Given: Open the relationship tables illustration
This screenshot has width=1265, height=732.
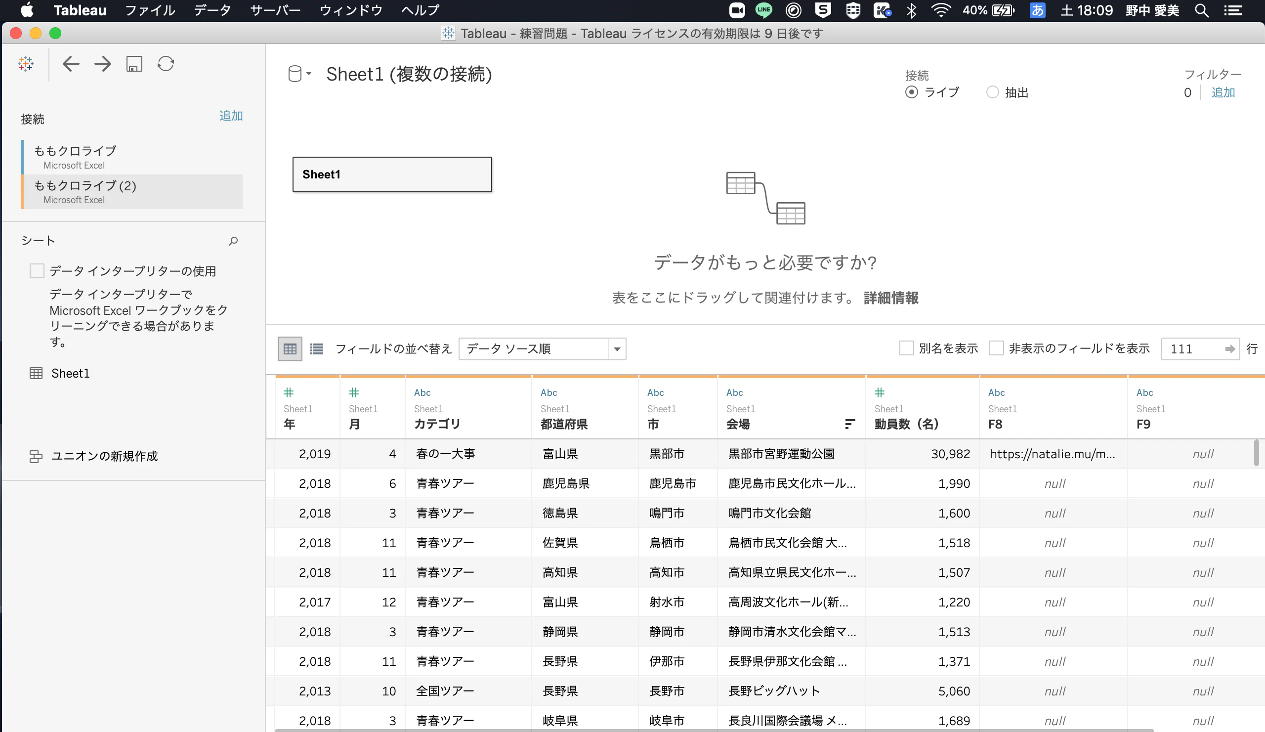Looking at the screenshot, I should pos(765,198).
